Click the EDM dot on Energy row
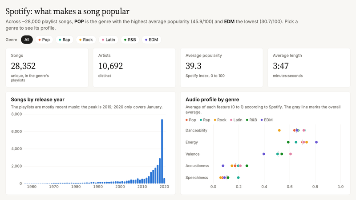 pyautogui.click(x=316, y=142)
